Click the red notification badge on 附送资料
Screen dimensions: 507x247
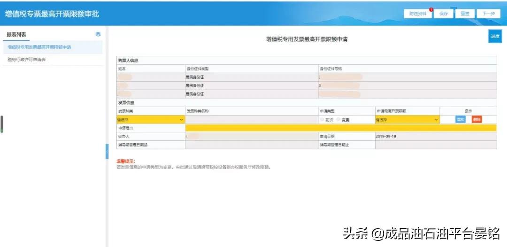pyautogui.click(x=431, y=10)
